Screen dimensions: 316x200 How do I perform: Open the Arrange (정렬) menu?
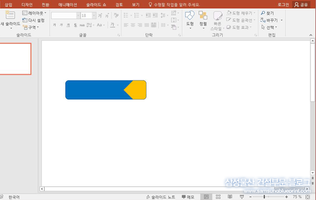203,19
